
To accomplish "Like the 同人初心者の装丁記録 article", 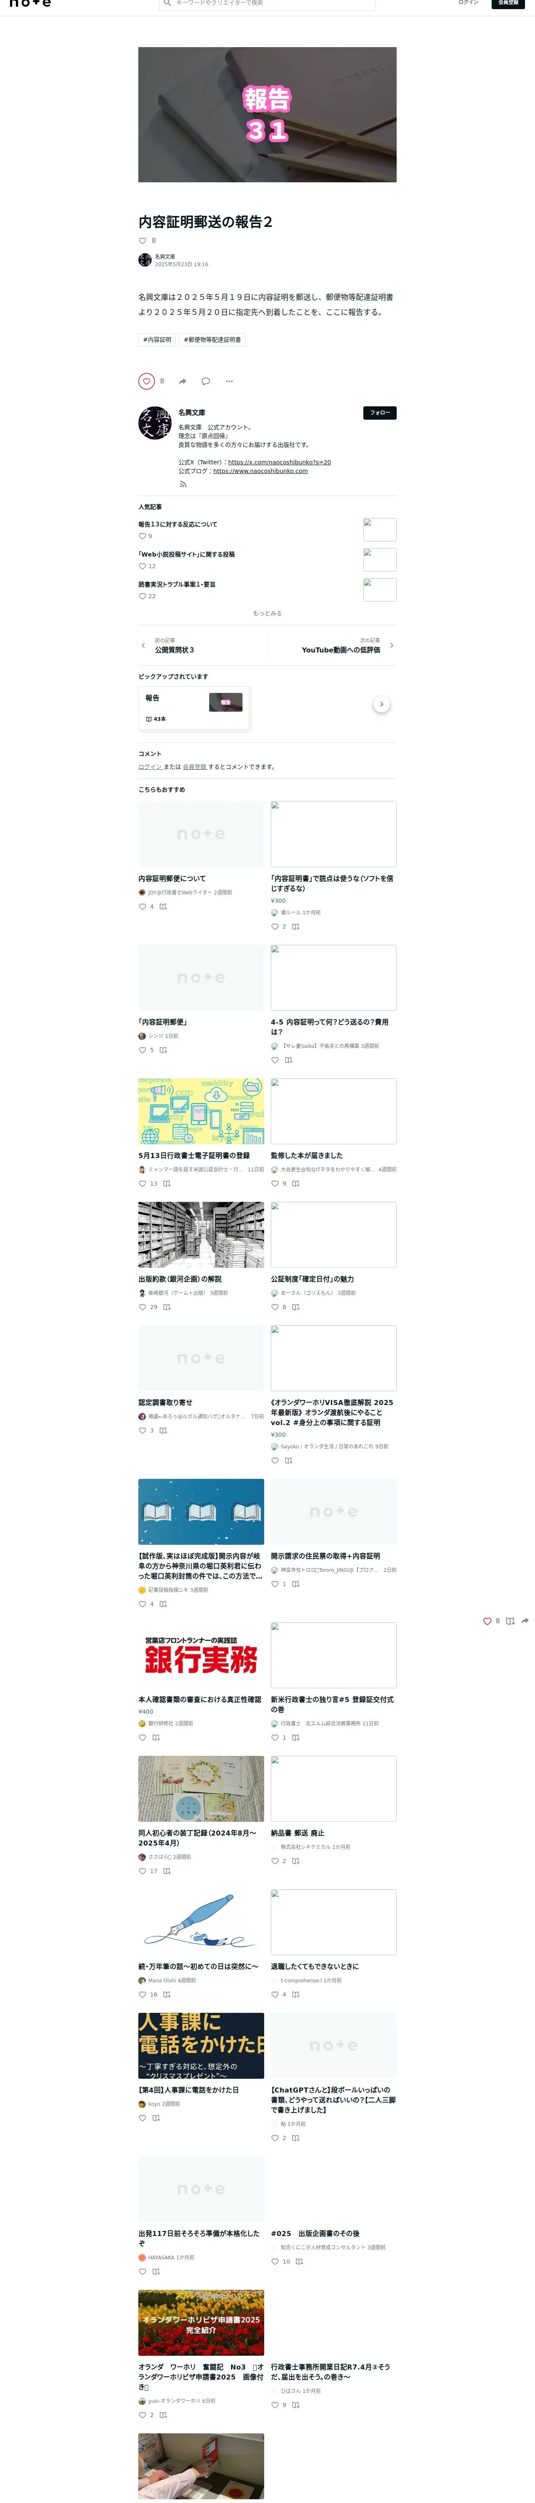I will point(143,1871).
